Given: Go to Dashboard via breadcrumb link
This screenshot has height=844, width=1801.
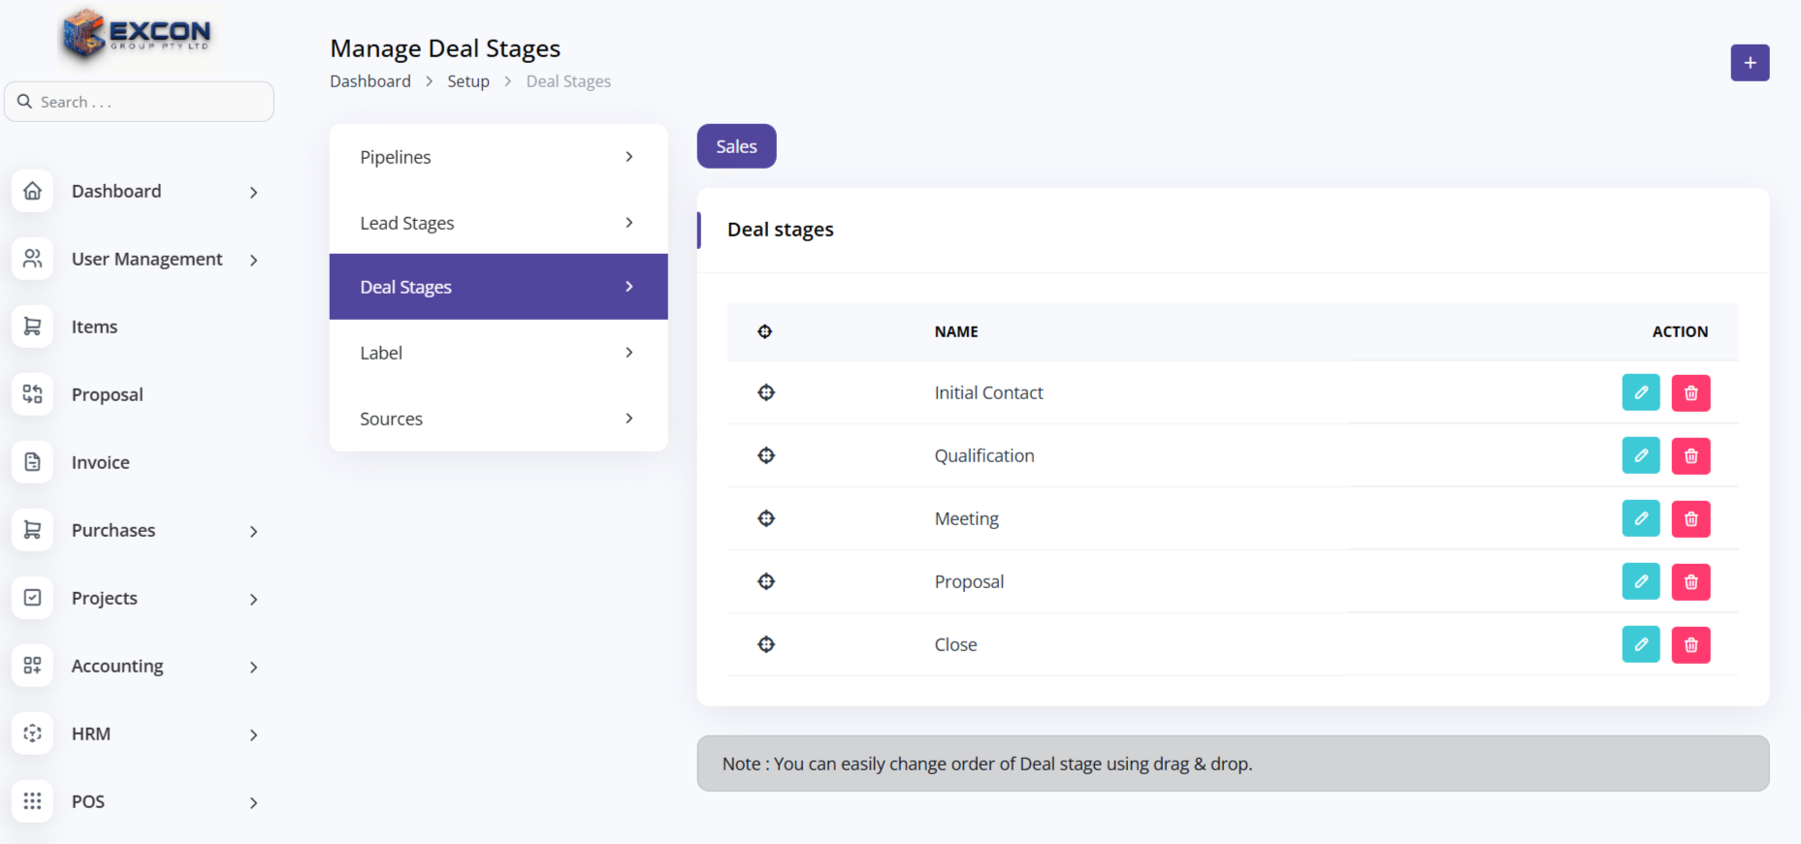Looking at the screenshot, I should pyautogui.click(x=370, y=81).
